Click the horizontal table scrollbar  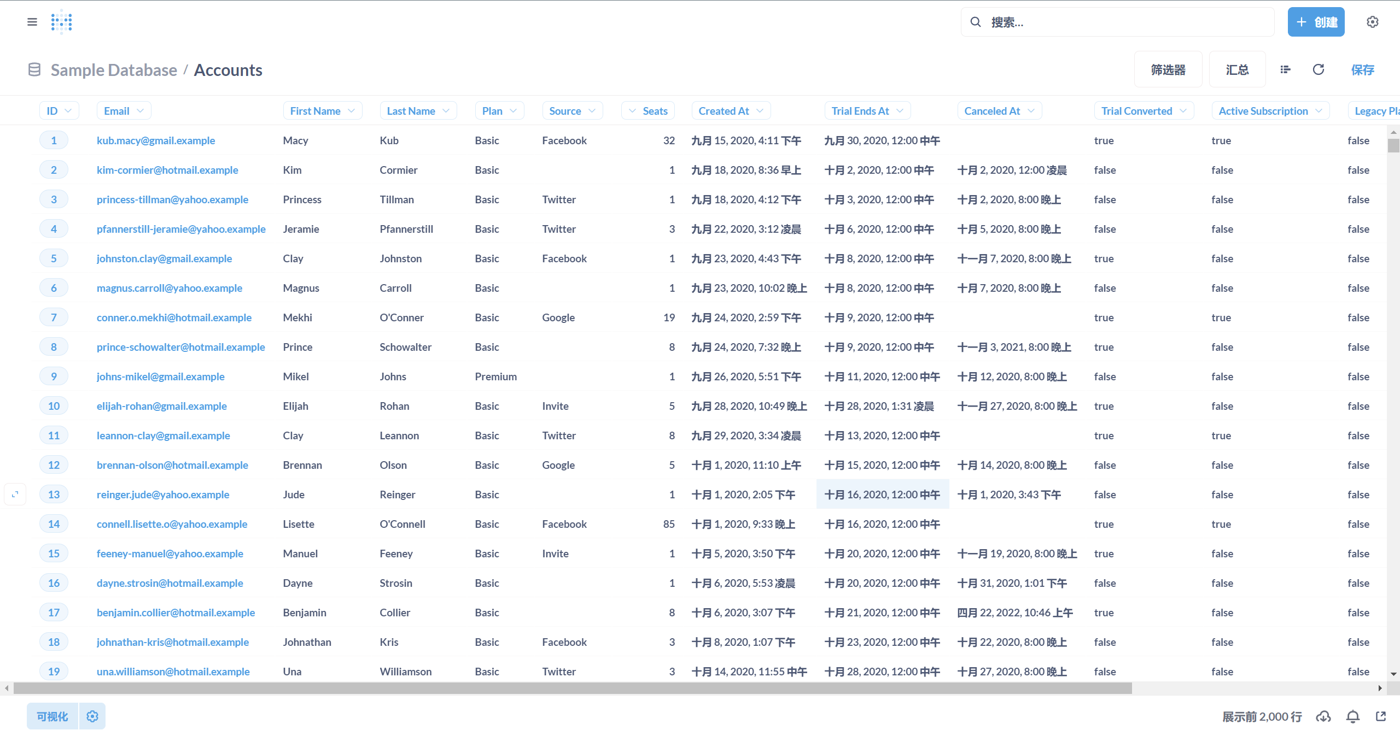(x=572, y=688)
